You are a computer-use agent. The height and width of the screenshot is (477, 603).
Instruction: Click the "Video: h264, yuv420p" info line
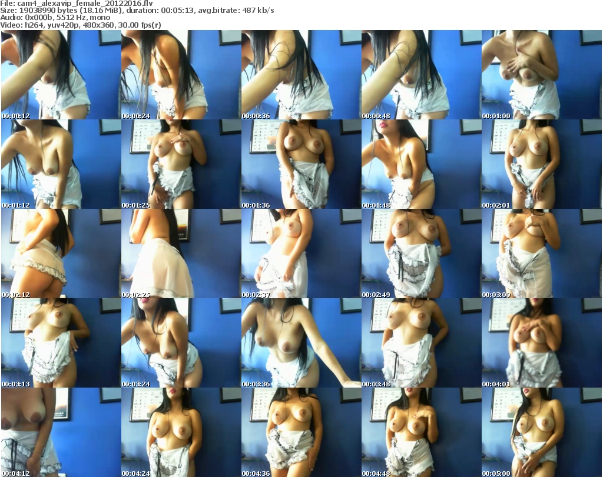point(81,25)
